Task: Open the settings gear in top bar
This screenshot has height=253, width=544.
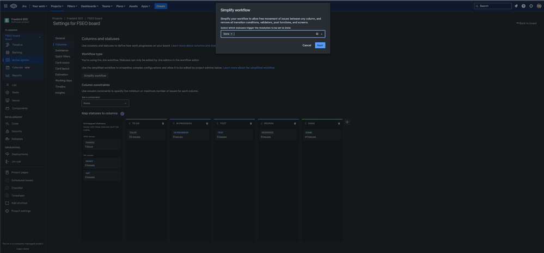Action: tap(531, 6)
